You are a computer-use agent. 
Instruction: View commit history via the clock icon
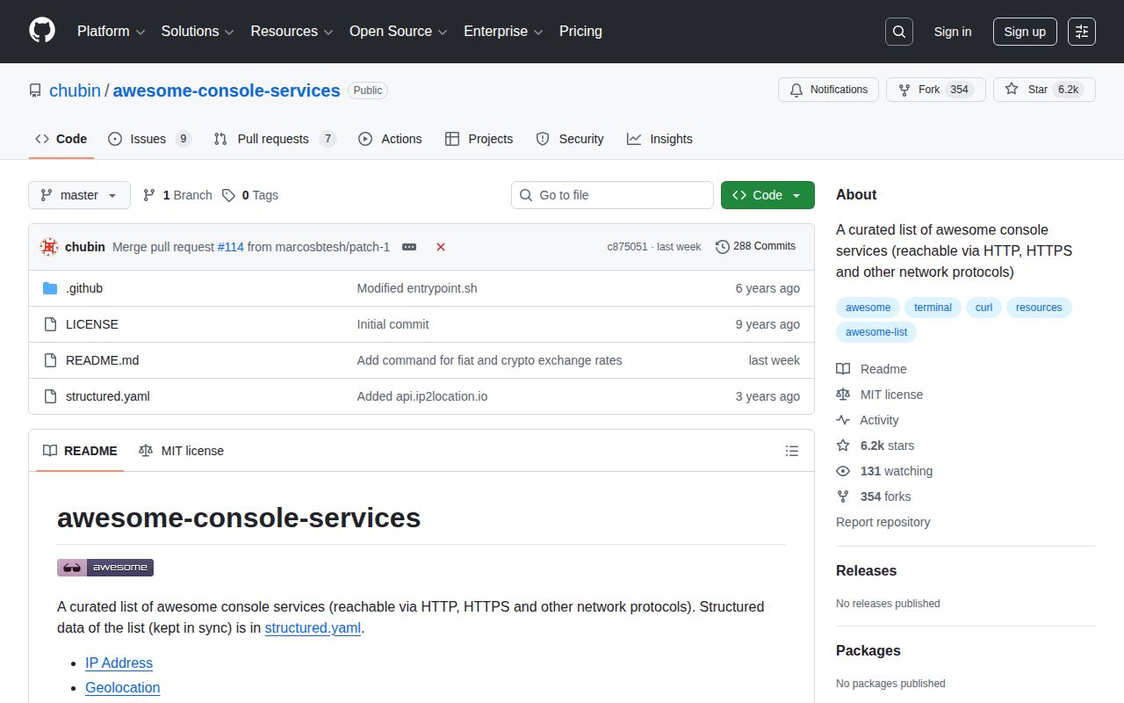723,246
